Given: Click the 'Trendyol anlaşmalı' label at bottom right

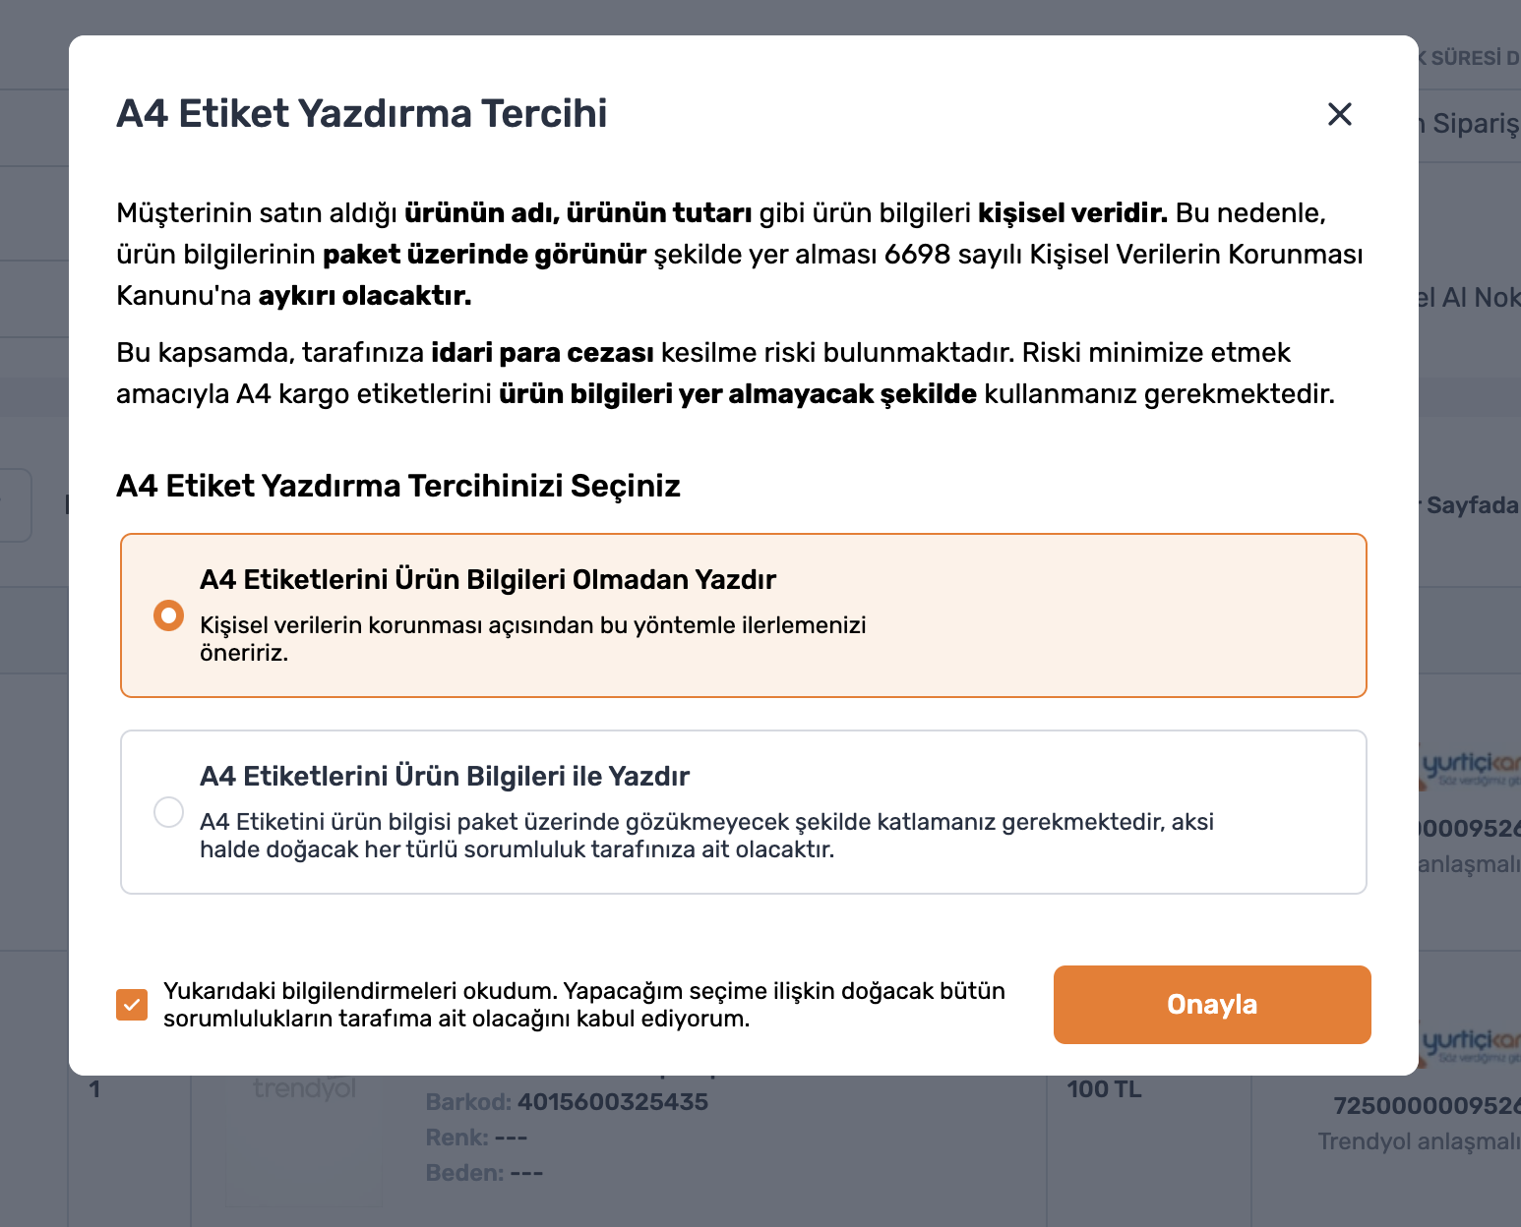Looking at the screenshot, I should pyautogui.click(x=1419, y=1141).
